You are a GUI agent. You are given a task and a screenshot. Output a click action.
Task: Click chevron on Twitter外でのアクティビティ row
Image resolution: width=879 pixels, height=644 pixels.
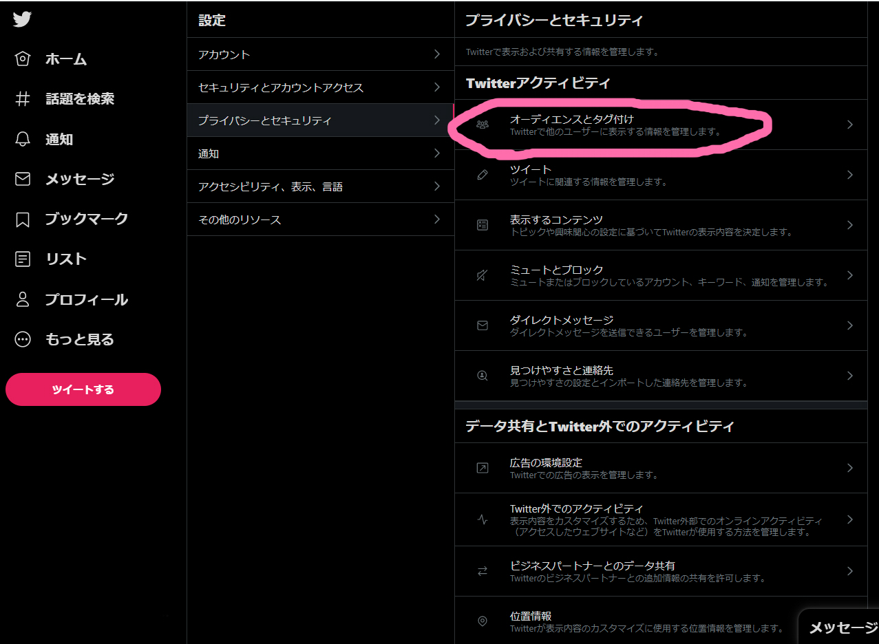click(x=850, y=519)
